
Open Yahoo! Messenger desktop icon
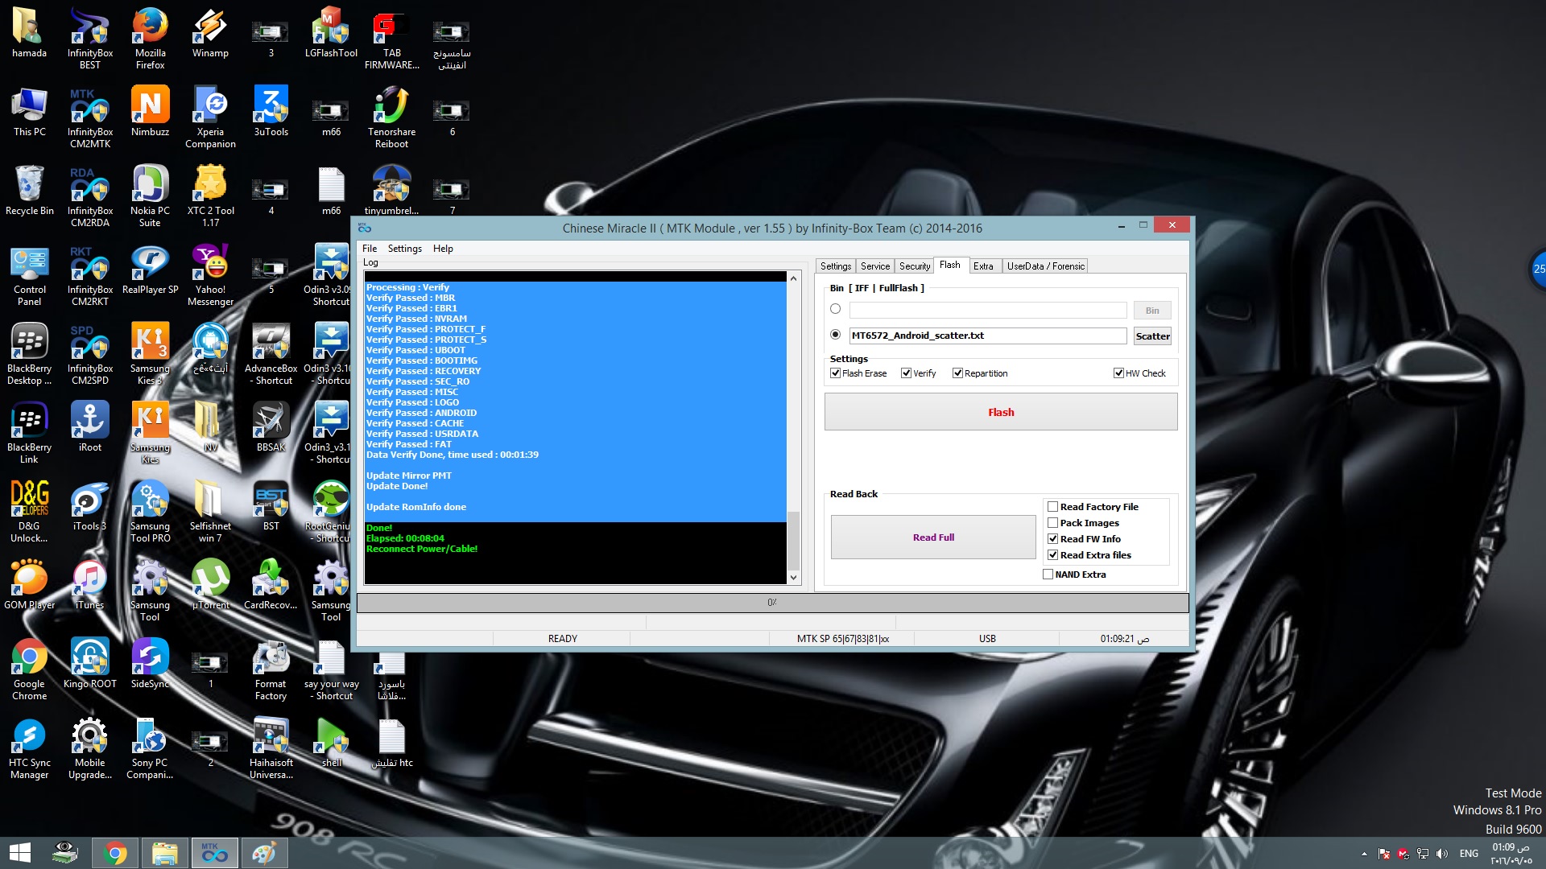click(x=210, y=275)
